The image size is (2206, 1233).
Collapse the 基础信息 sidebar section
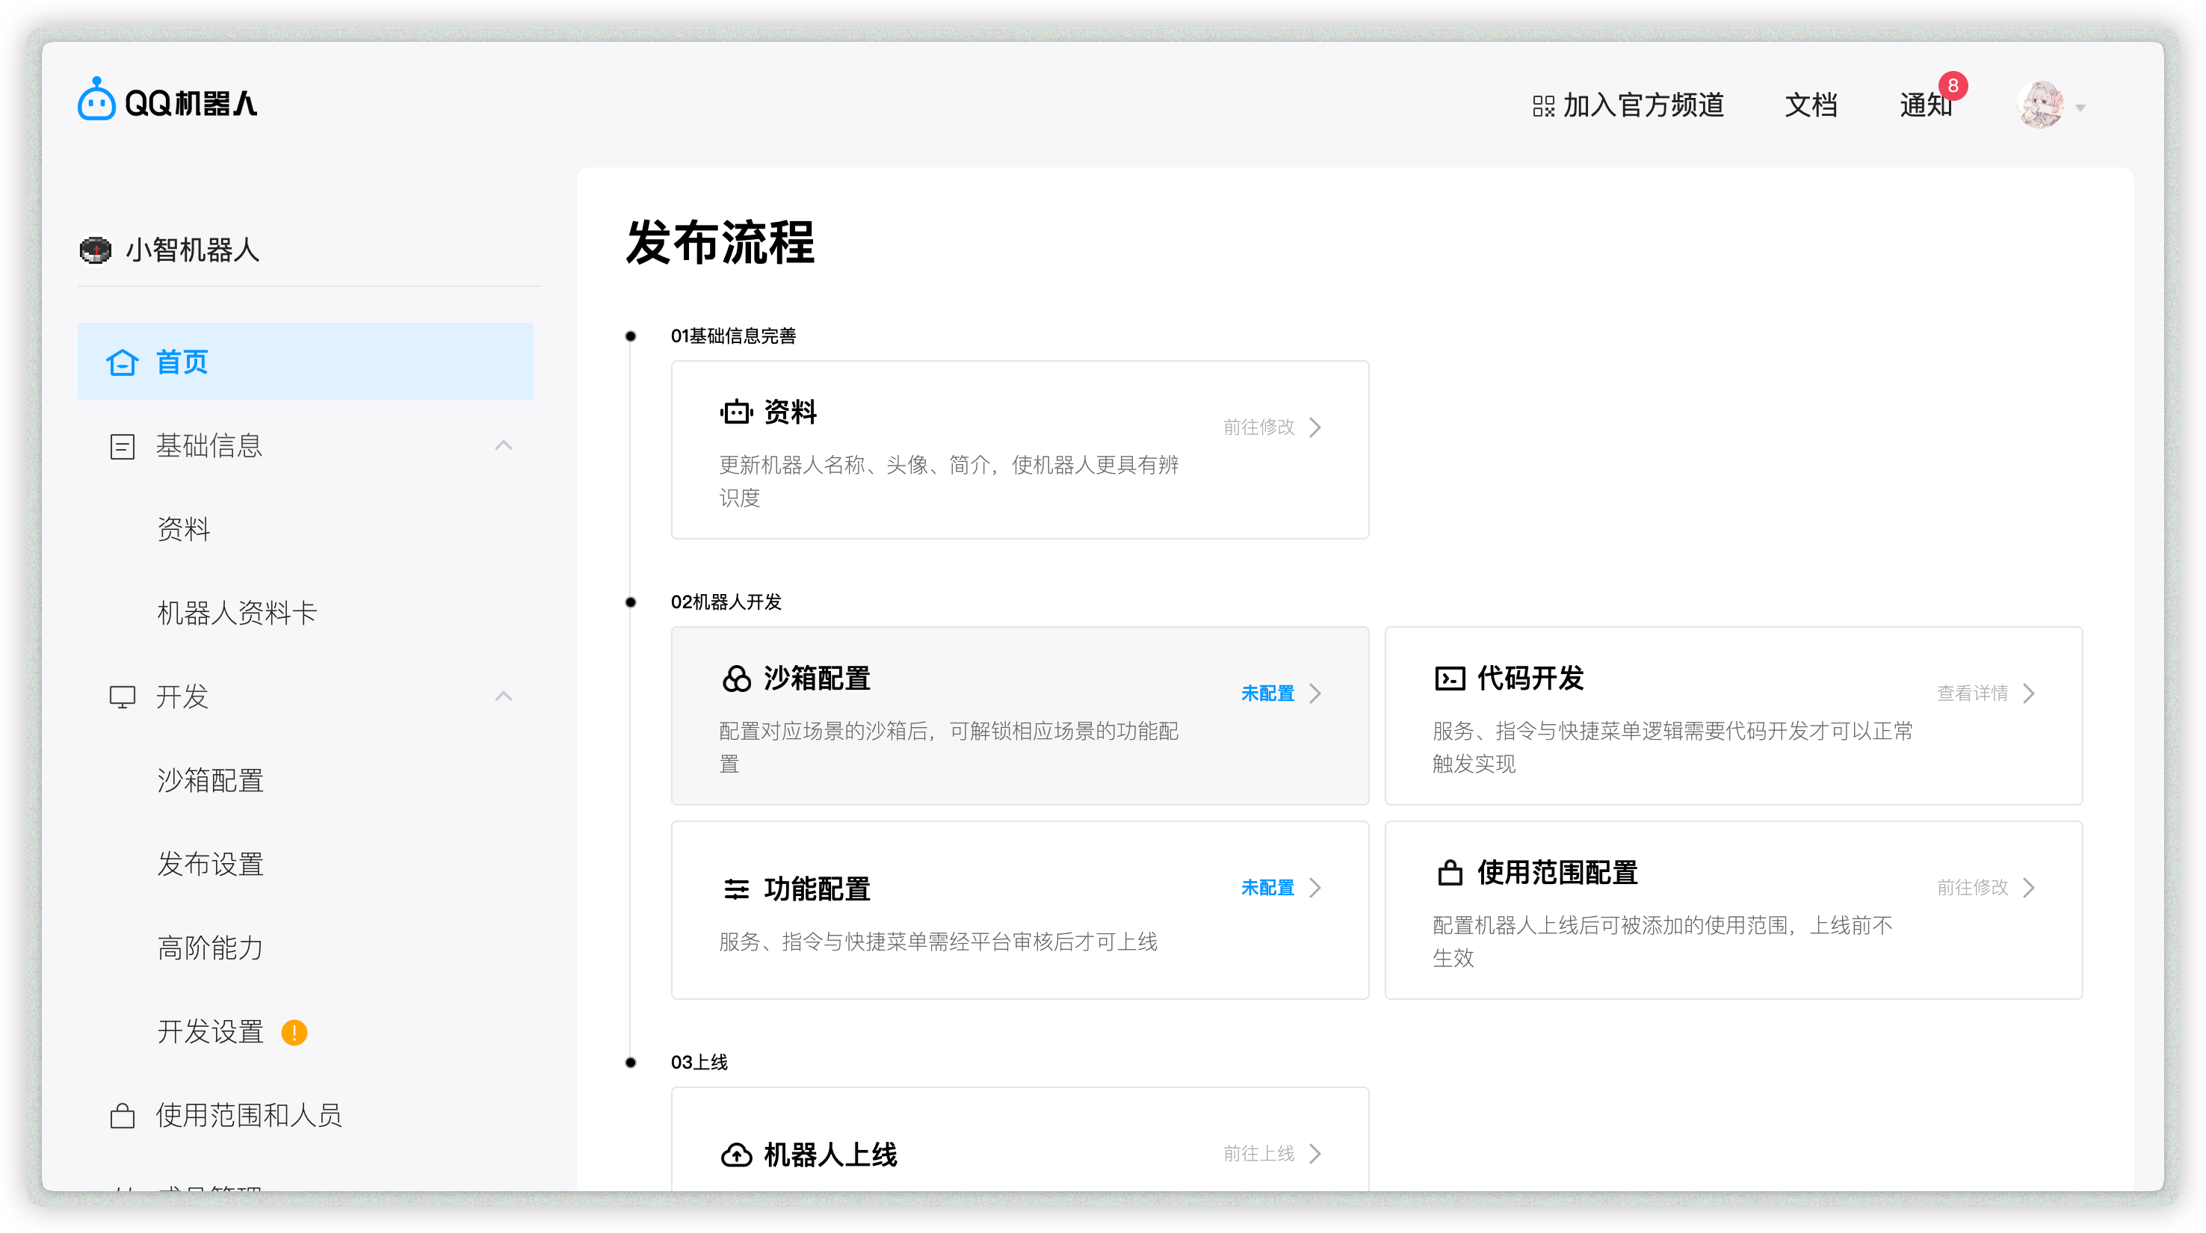point(504,445)
